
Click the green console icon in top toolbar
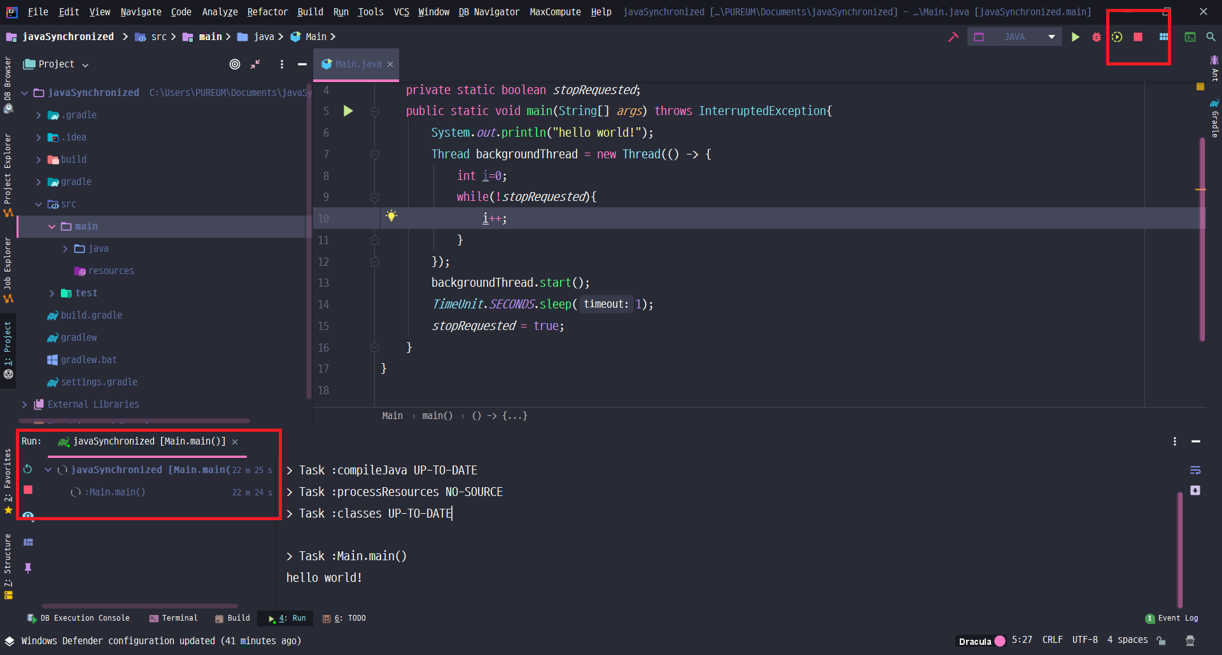click(1190, 37)
